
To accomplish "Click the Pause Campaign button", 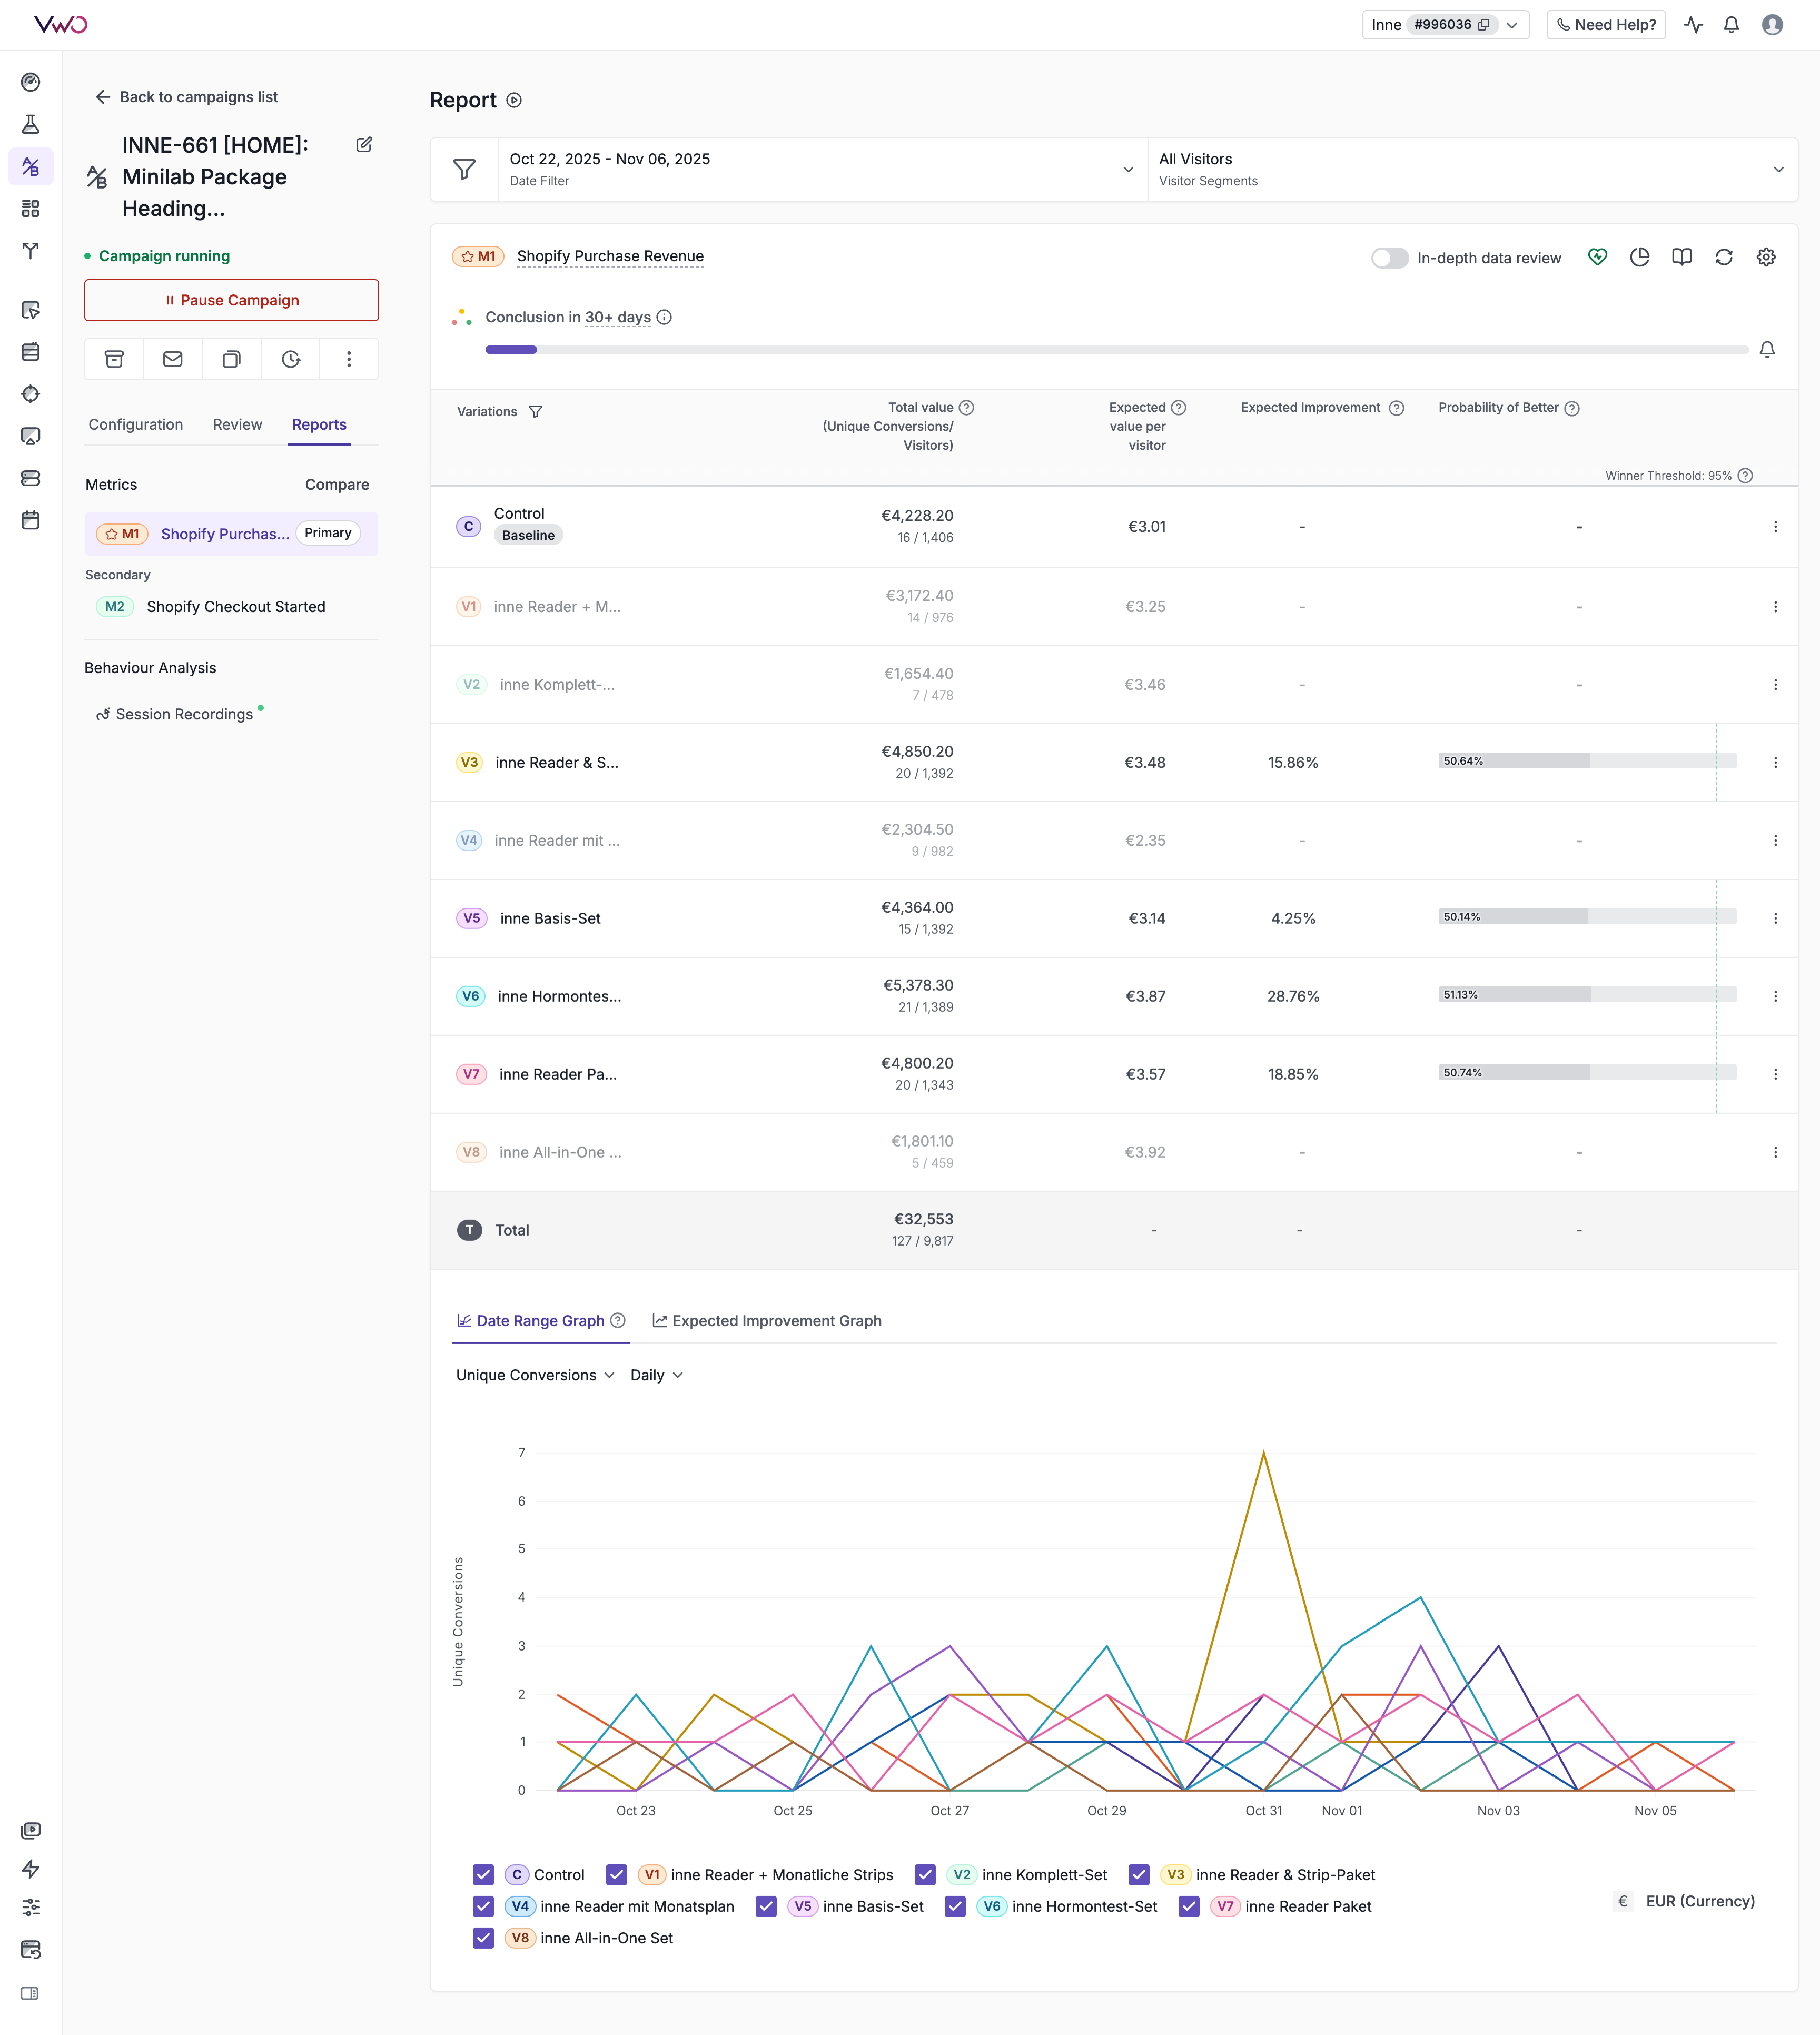I will pyautogui.click(x=231, y=300).
